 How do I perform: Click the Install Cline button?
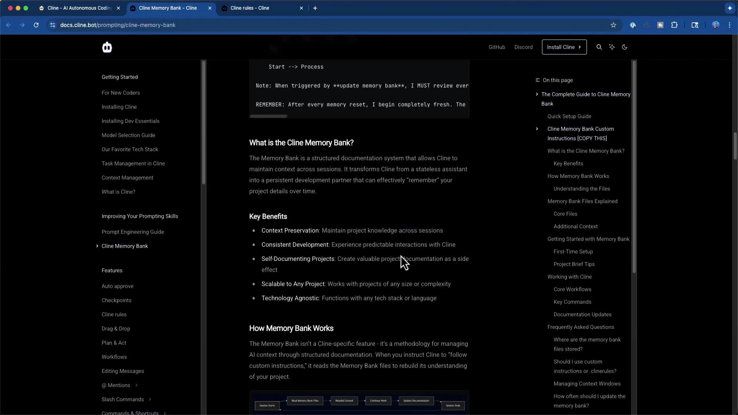point(564,47)
